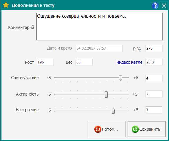Open help with the blue question mark icon
Viewport: 169px width, 141px height.
(x=155, y=6)
